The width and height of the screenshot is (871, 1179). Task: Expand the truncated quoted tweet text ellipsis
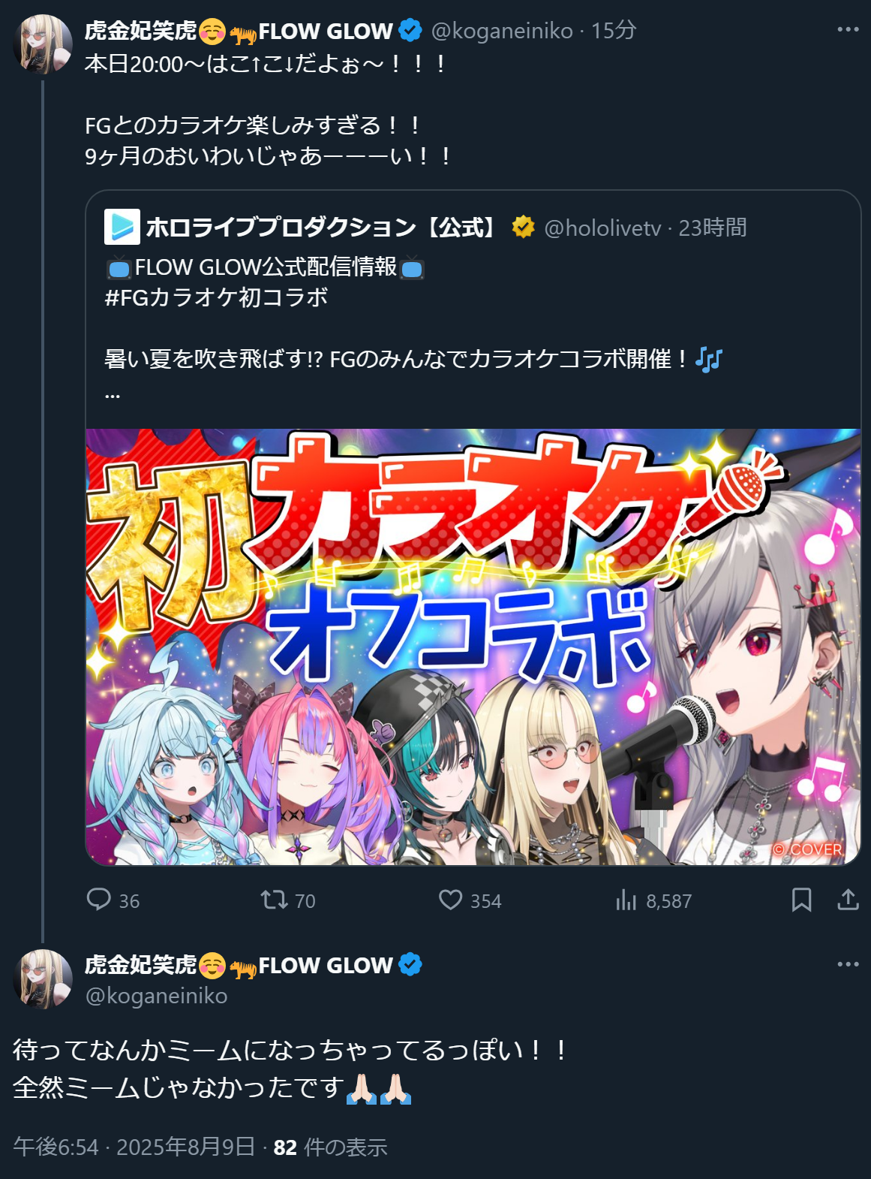click(x=113, y=395)
